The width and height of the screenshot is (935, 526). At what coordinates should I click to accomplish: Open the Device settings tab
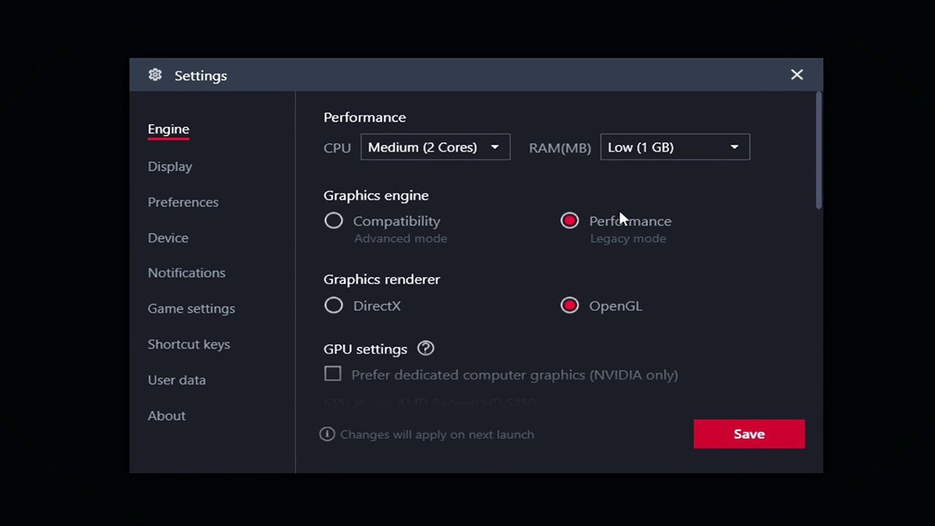pos(168,238)
